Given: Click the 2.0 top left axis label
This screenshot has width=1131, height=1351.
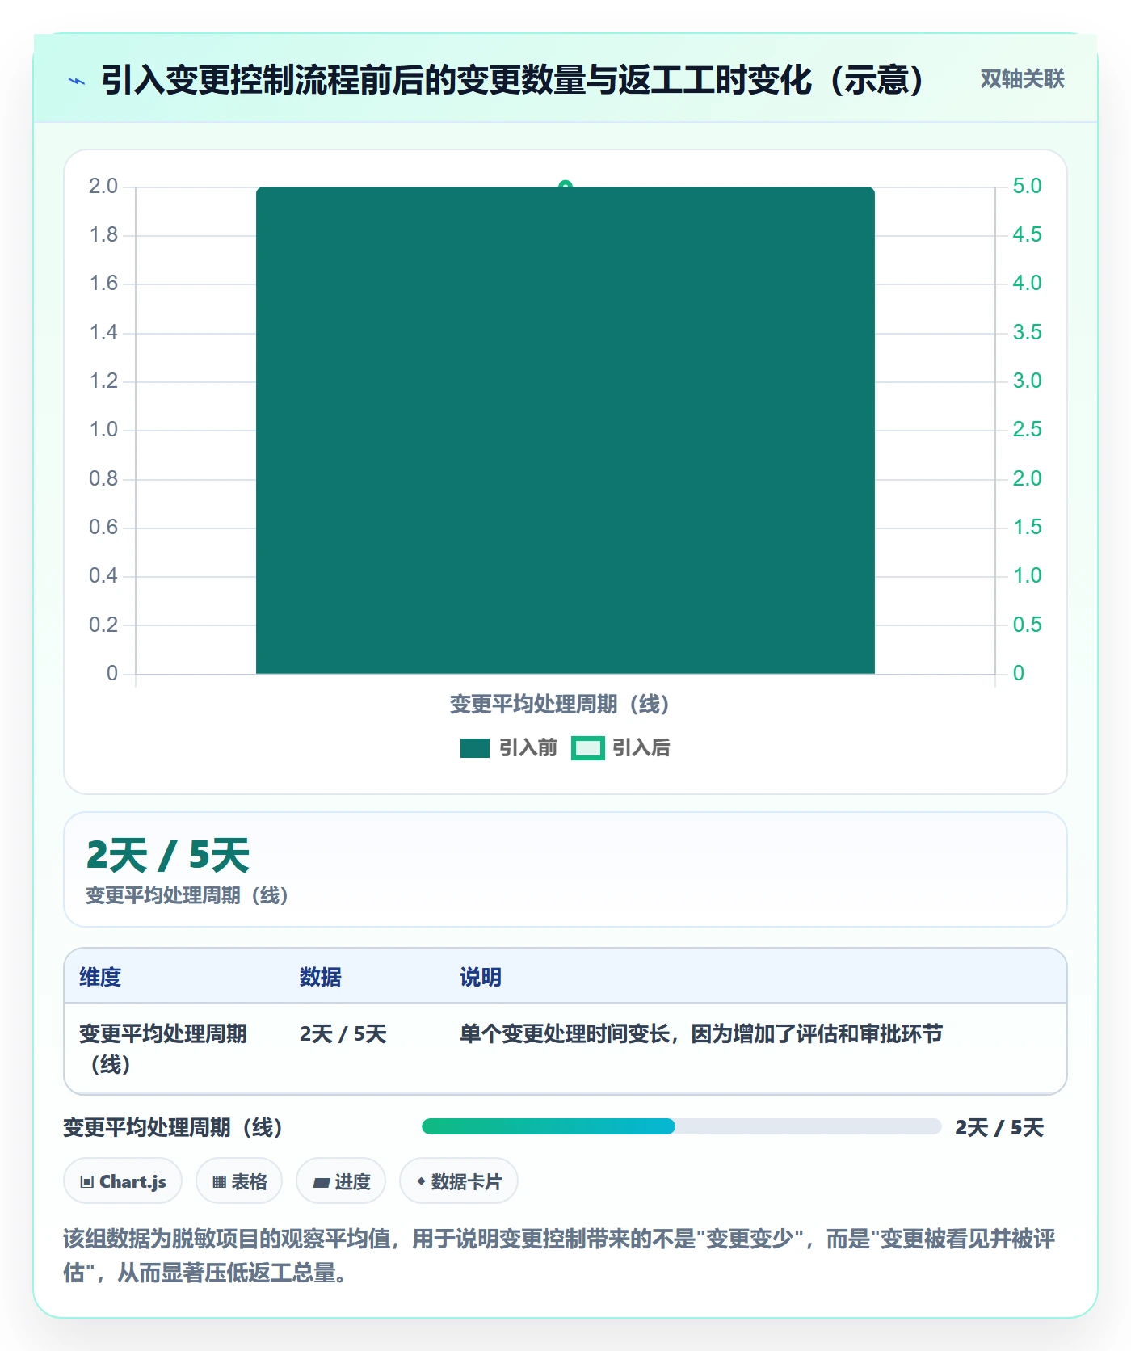Looking at the screenshot, I should [x=103, y=186].
